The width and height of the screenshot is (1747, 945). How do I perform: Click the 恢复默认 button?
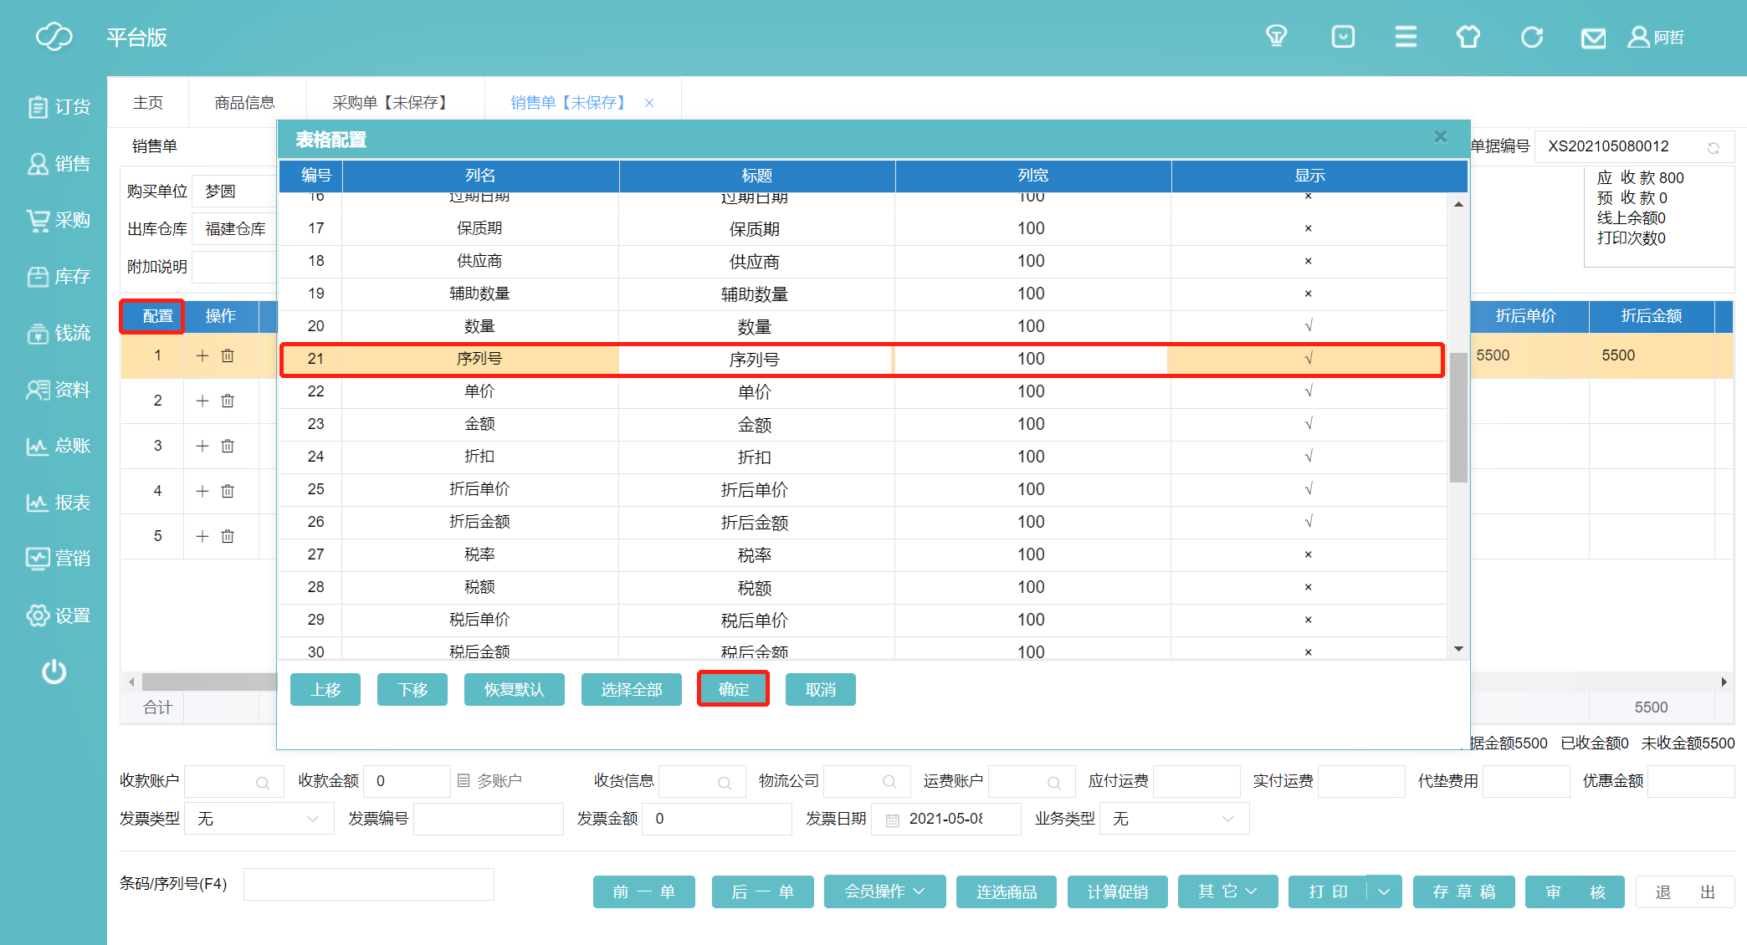(x=514, y=689)
